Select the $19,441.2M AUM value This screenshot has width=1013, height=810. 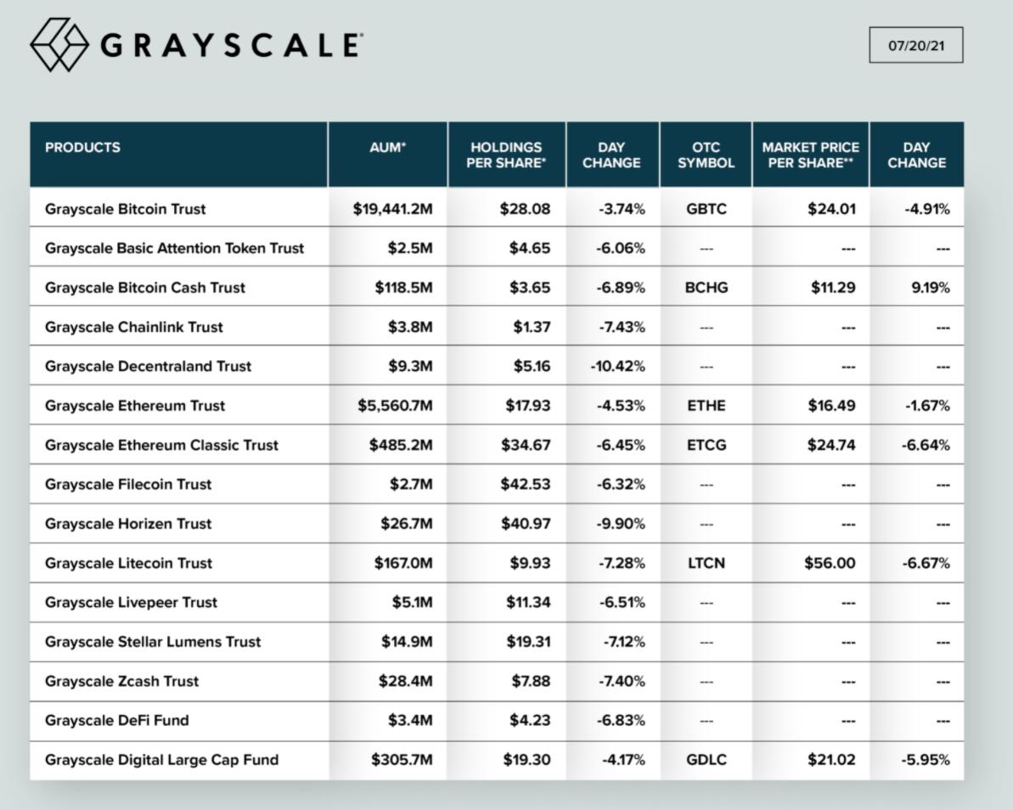392,209
